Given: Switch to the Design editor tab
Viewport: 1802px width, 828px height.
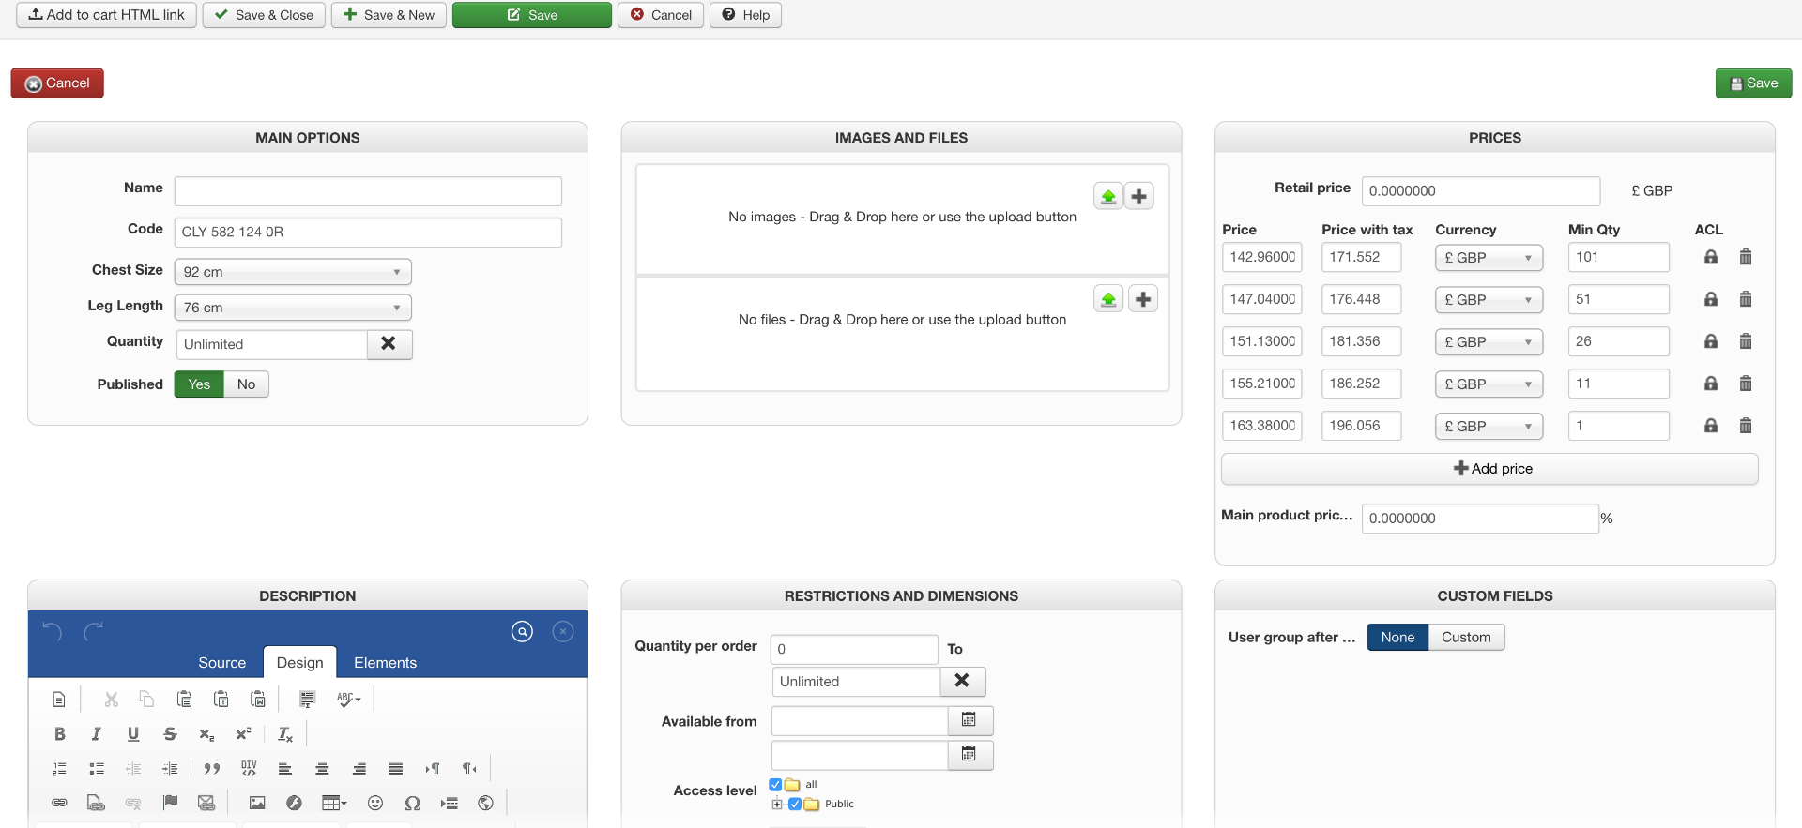Looking at the screenshot, I should [299, 663].
